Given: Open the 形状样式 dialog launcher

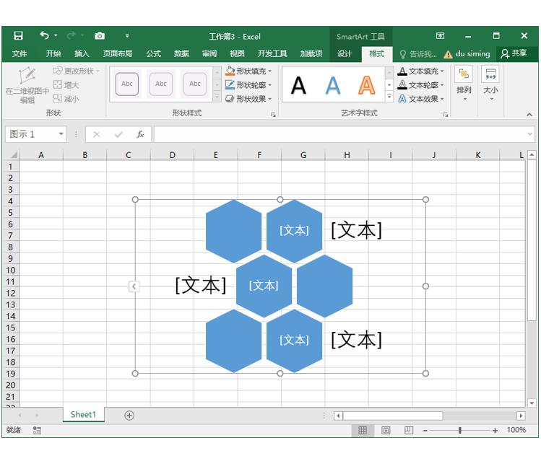Looking at the screenshot, I should coord(274,115).
